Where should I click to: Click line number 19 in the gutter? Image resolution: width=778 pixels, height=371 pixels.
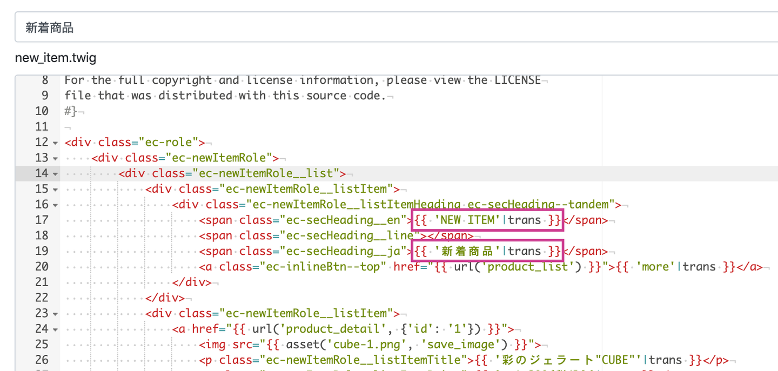(42, 251)
